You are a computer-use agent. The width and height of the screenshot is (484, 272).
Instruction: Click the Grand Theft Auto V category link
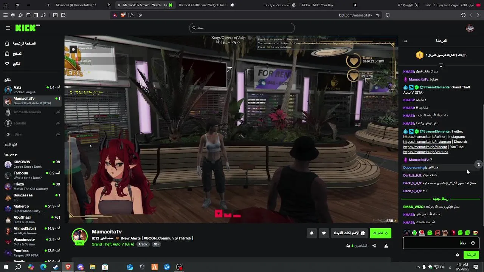click(113, 244)
